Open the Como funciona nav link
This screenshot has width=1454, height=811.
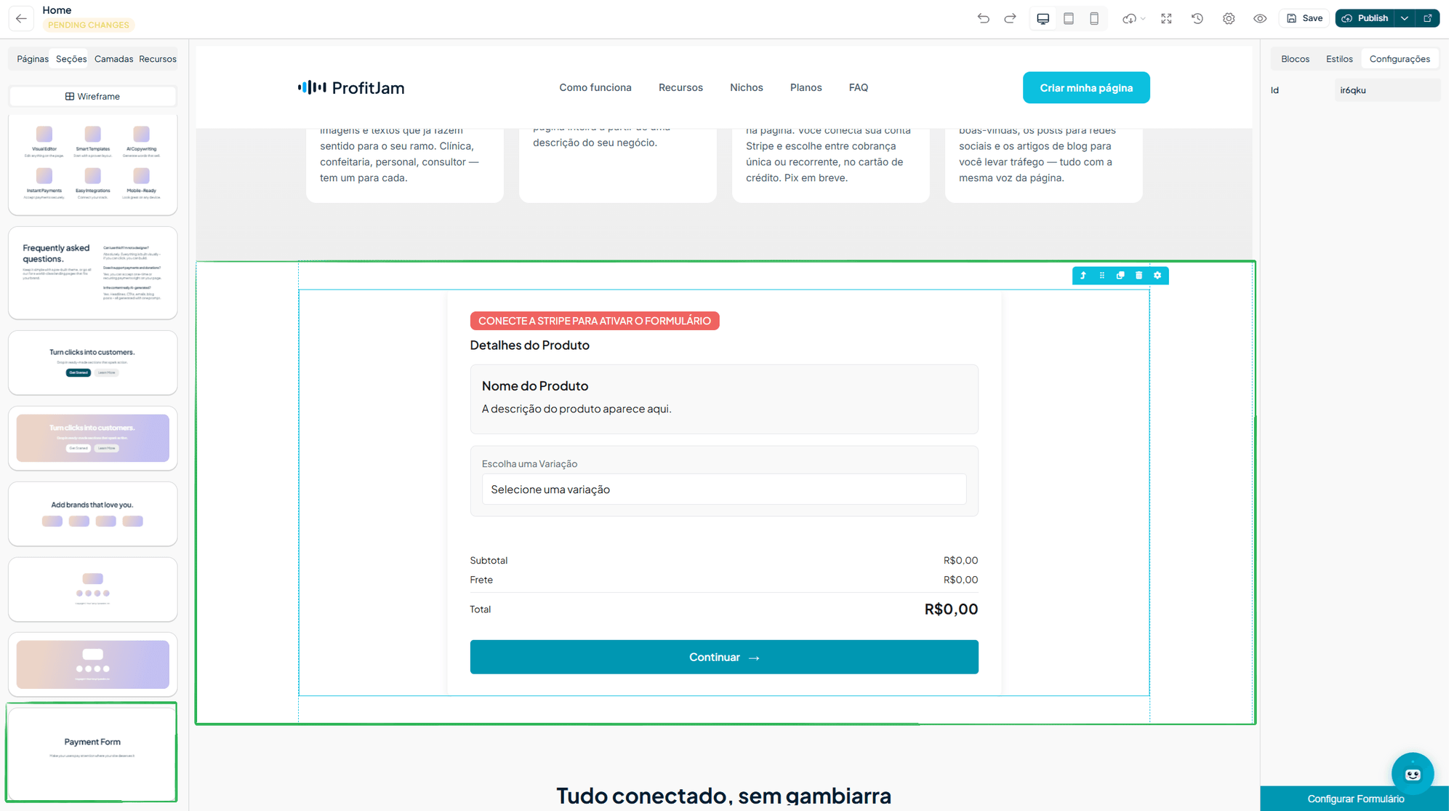(597, 87)
